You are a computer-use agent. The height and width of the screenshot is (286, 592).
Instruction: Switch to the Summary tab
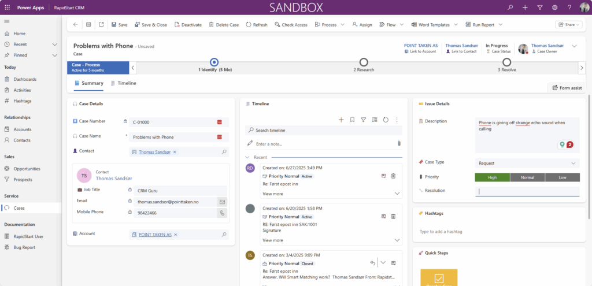pyautogui.click(x=88, y=83)
